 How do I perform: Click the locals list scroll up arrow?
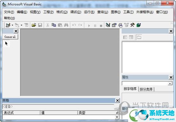pos(117,113)
